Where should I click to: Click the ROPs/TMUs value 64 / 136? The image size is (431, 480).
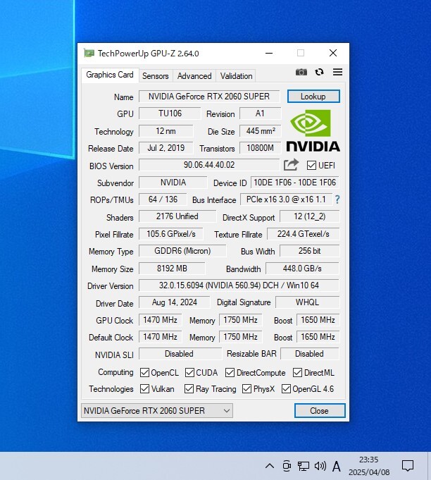click(x=163, y=199)
